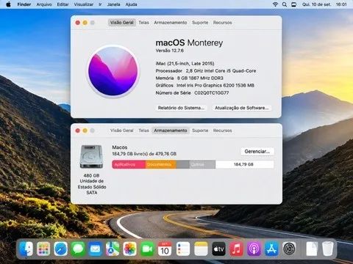Click Relatório do Sistema button
The width and height of the screenshot is (353, 264).
tap(181, 108)
